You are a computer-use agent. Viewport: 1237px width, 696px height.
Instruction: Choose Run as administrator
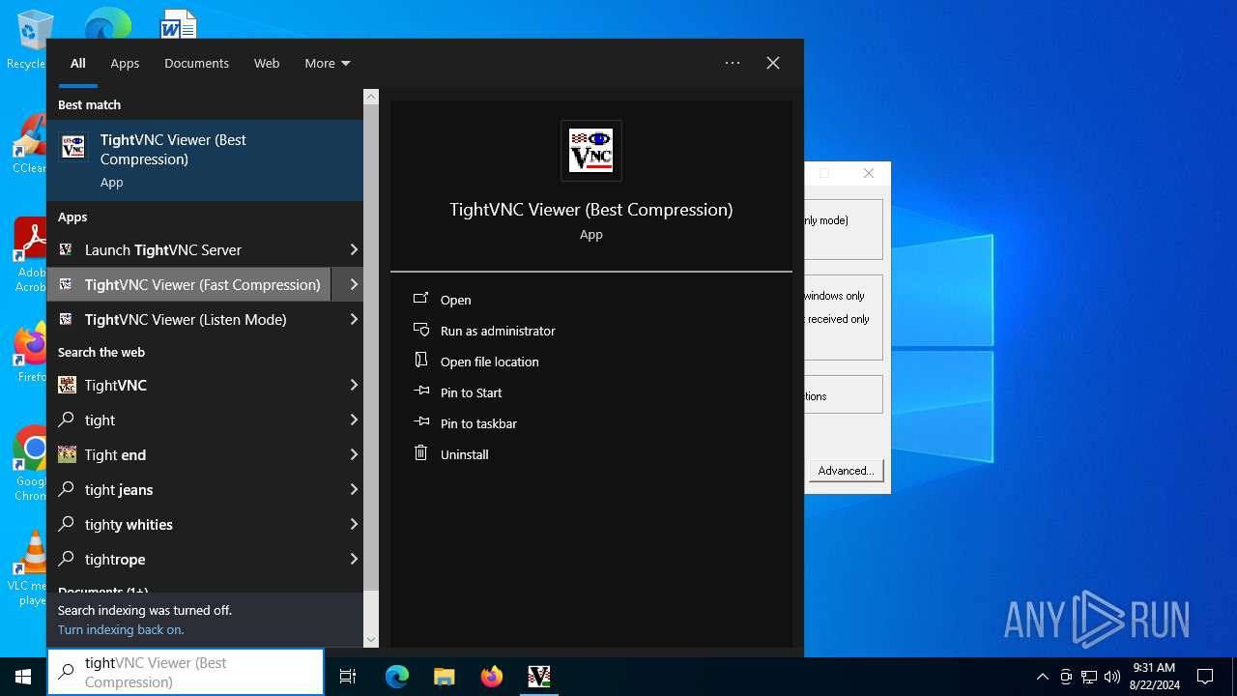click(x=498, y=331)
